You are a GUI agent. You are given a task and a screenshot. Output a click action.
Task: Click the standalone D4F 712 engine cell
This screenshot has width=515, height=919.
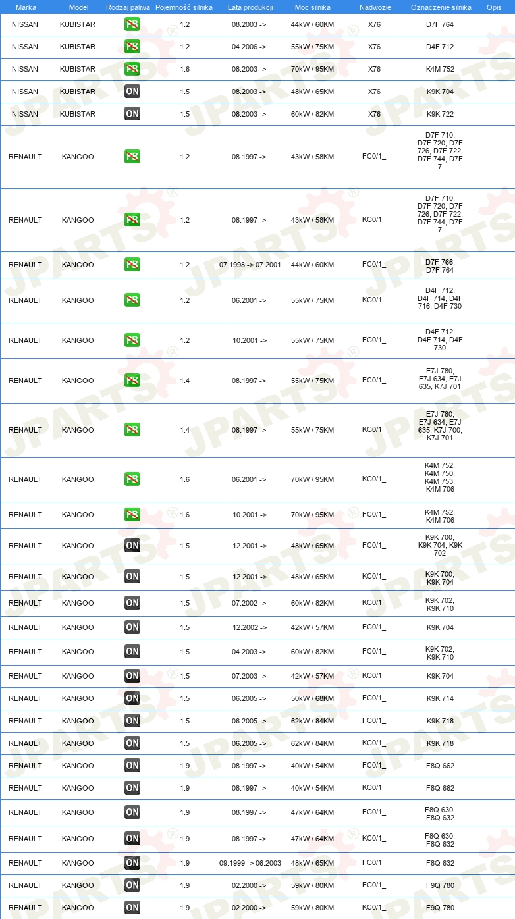click(440, 47)
